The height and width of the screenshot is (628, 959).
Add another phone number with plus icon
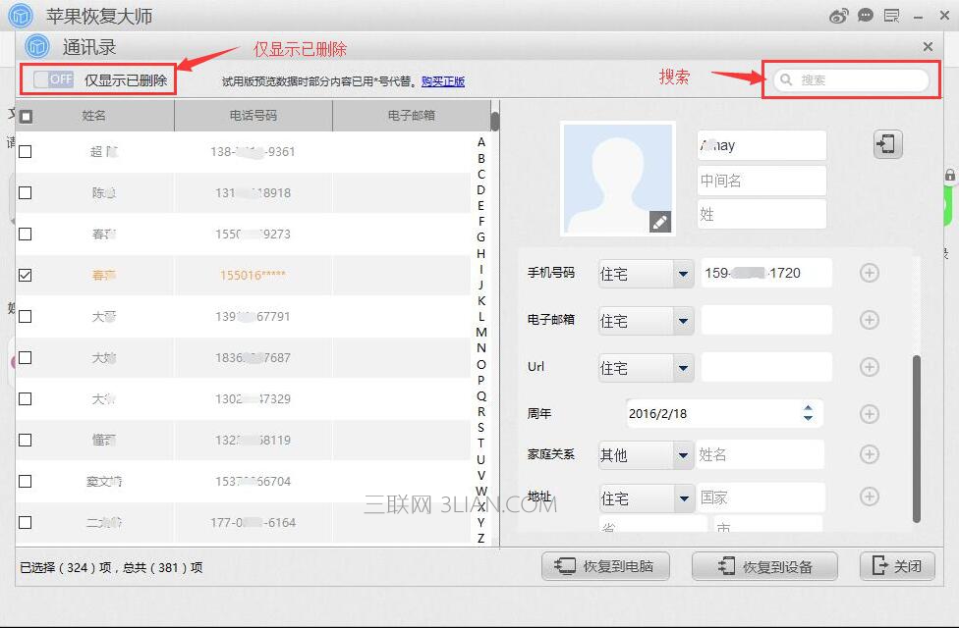tap(869, 273)
